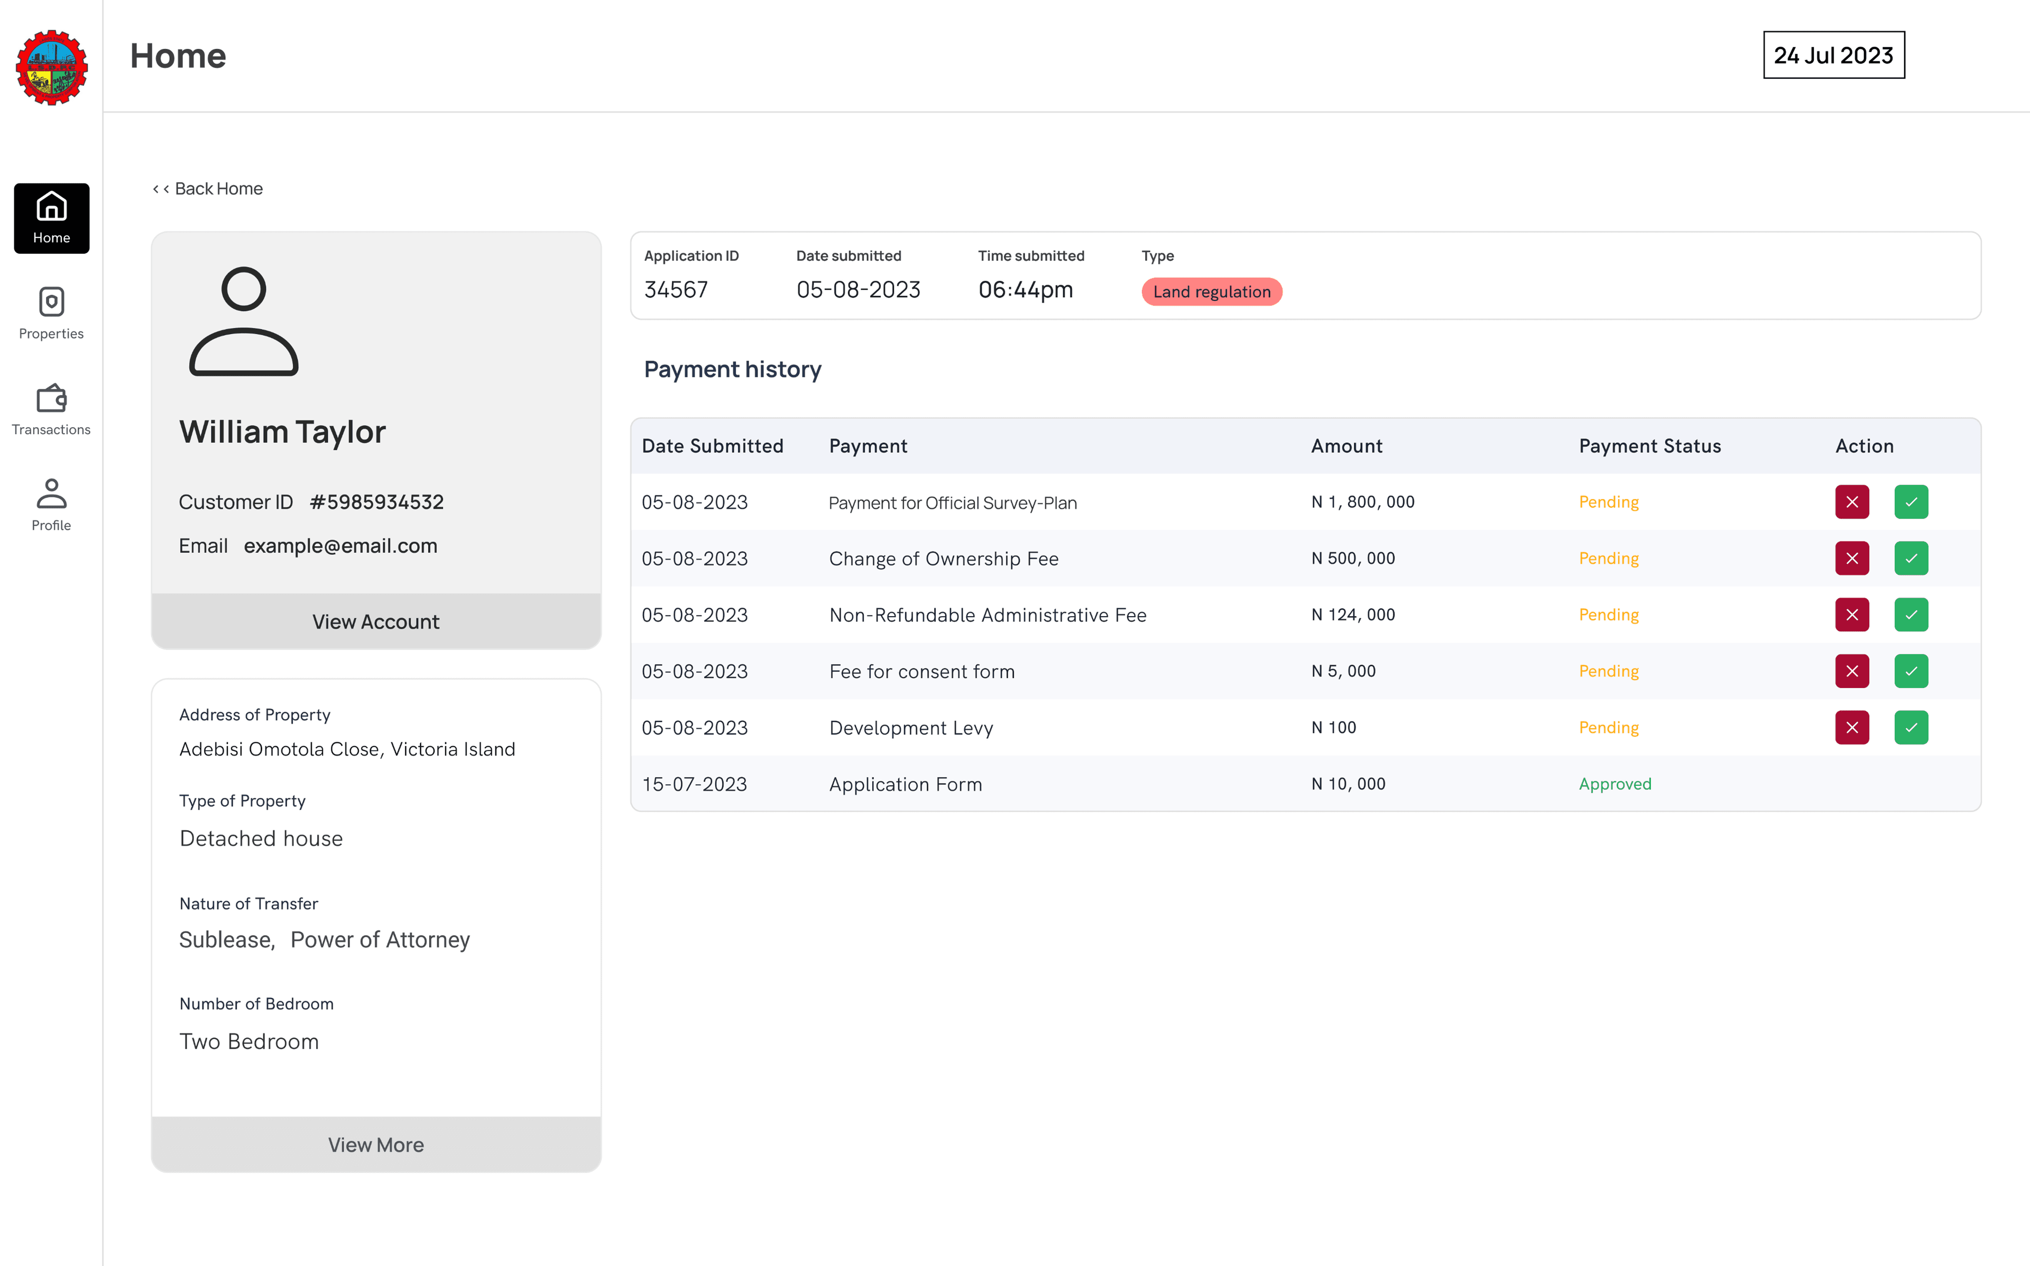
Task: Open the Properties section from the sidebar
Action: click(x=51, y=314)
